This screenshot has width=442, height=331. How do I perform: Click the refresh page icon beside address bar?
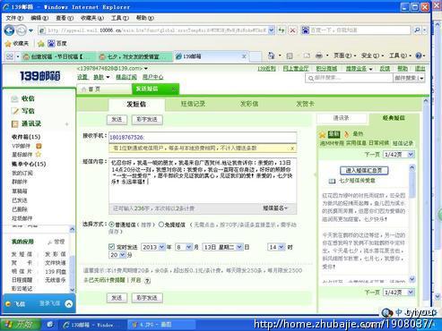tap(282, 30)
